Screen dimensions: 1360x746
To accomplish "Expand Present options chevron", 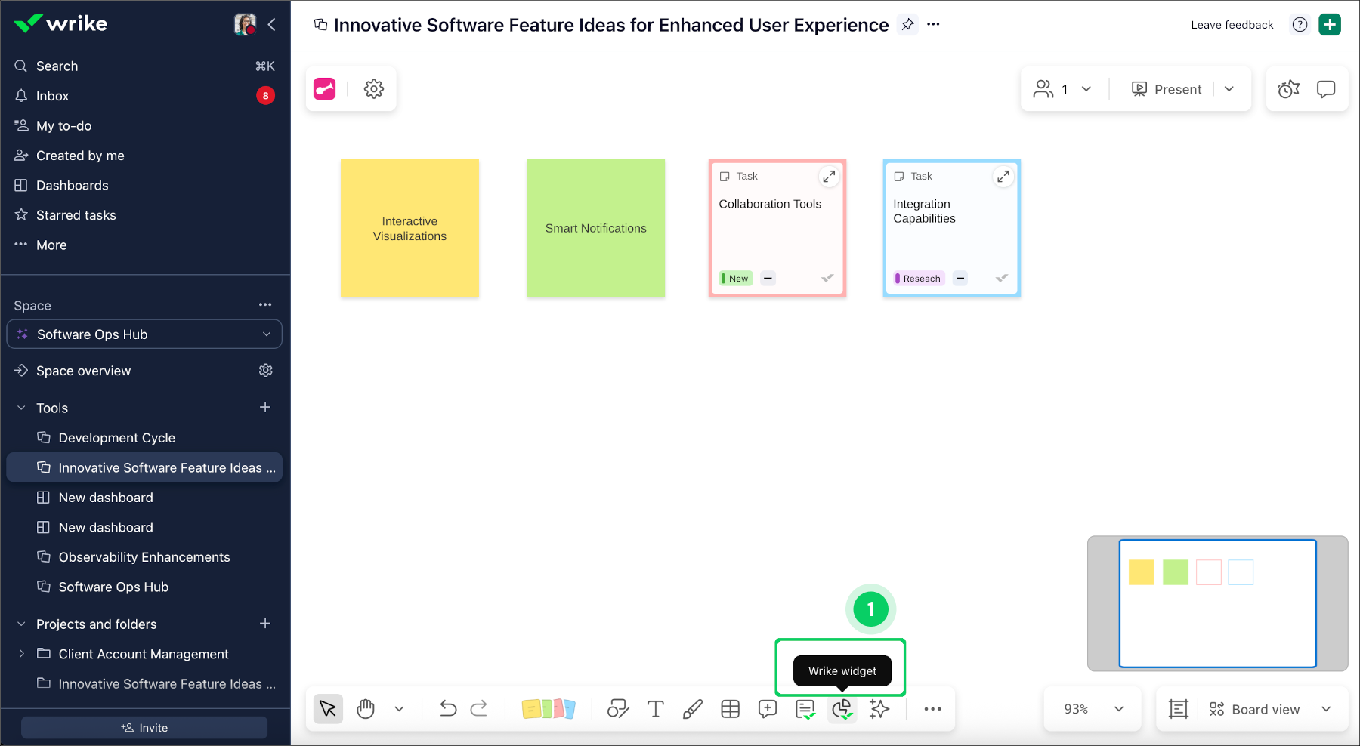I will [x=1229, y=89].
